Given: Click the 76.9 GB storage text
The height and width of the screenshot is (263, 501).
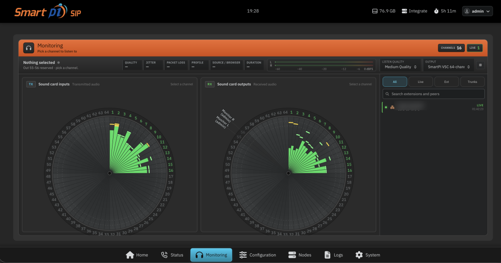Looking at the screenshot, I should [387, 11].
